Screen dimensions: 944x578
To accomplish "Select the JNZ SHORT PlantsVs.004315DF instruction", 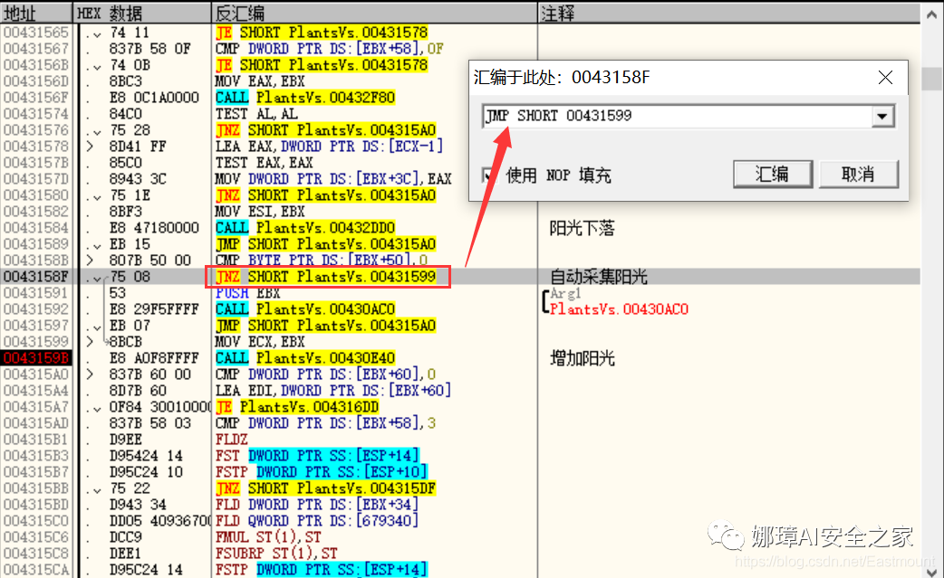I will point(326,488).
